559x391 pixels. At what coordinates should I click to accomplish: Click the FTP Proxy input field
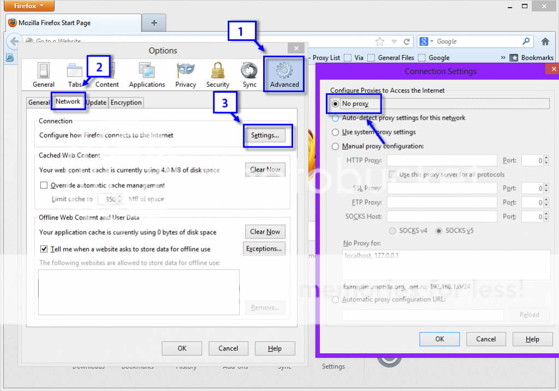coord(442,203)
